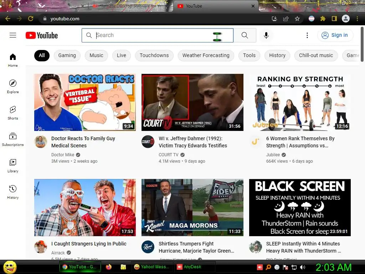365x274 pixels.
Task: Click the Jimmy Kimmel MAGA Morons thumbnail
Action: (x=192, y=208)
